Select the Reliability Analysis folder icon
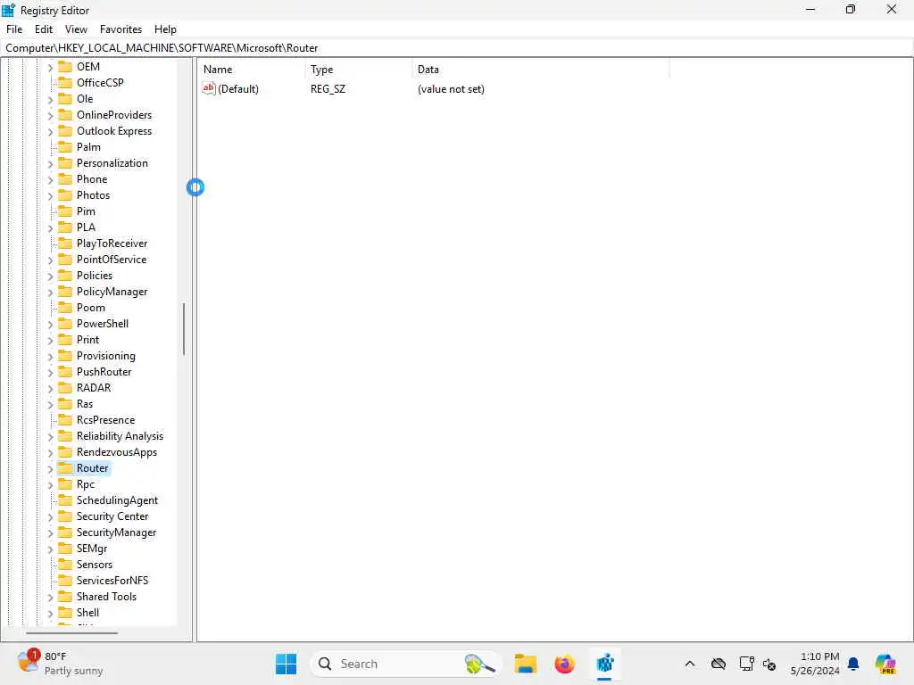The height and width of the screenshot is (685, 914). [65, 435]
